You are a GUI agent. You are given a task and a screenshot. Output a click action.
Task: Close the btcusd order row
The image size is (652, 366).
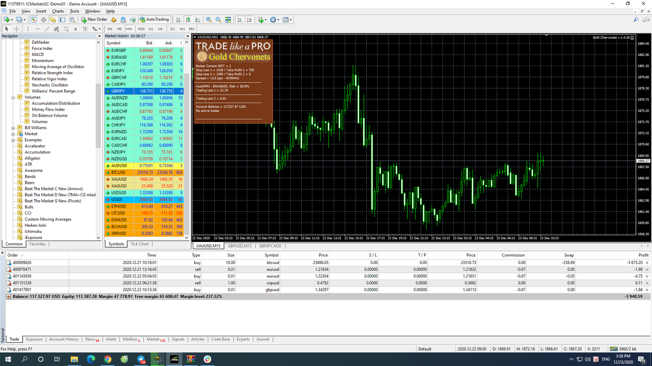[647, 263]
